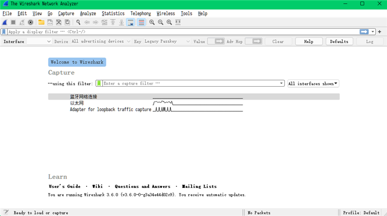Click the Clear button
The image size is (387, 216).
click(x=278, y=41)
